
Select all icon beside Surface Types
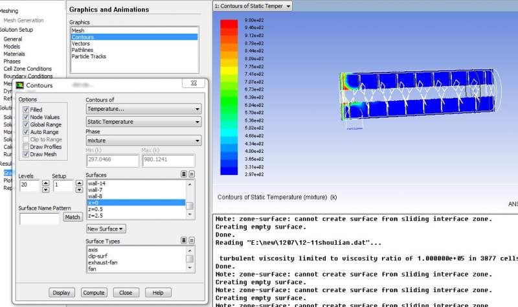point(184,240)
